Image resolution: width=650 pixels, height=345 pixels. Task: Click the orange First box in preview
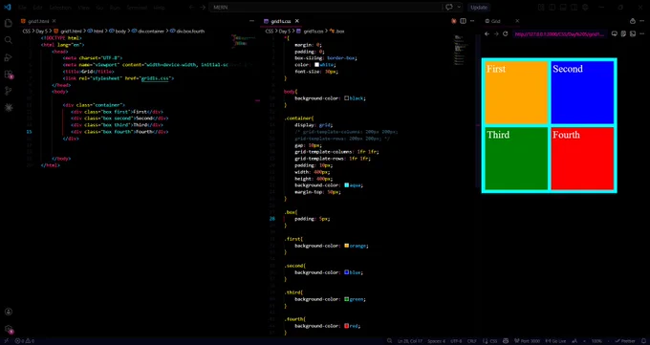[x=516, y=93]
